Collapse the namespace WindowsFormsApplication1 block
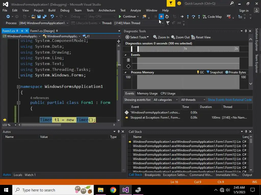This screenshot has width=261, height=195. point(18,87)
